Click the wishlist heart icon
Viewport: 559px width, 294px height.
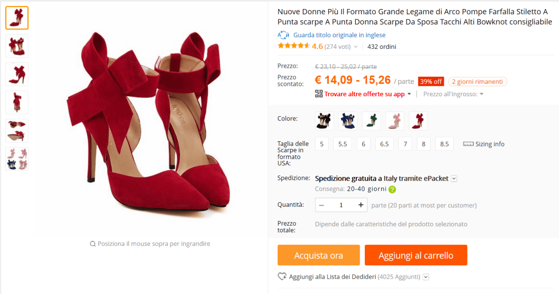pyautogui.click(x=282, y=276)
